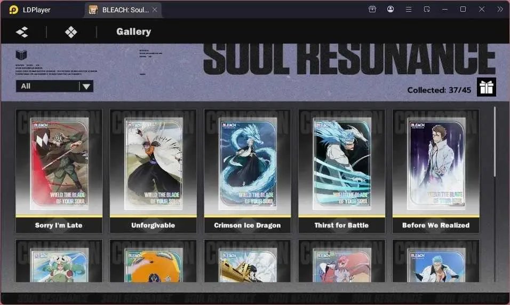Switch to the BLEACH: Soul... tab
The image size is (510, 305).
[123, 10]
